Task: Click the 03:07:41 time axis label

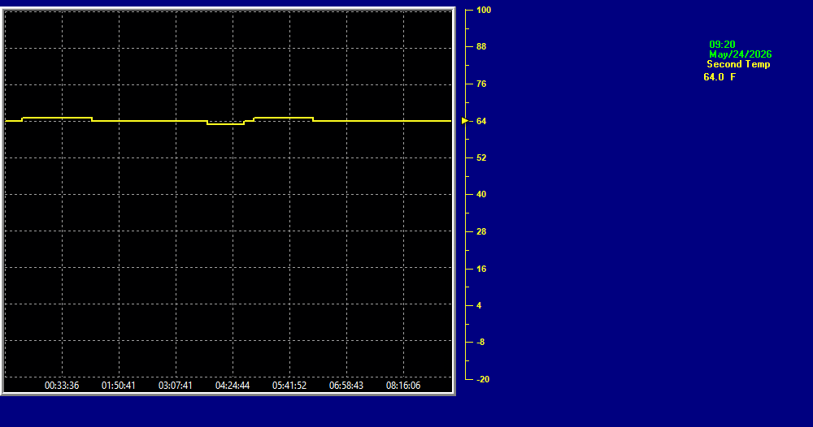Action: pyautogui.click(x=176, y=386)
